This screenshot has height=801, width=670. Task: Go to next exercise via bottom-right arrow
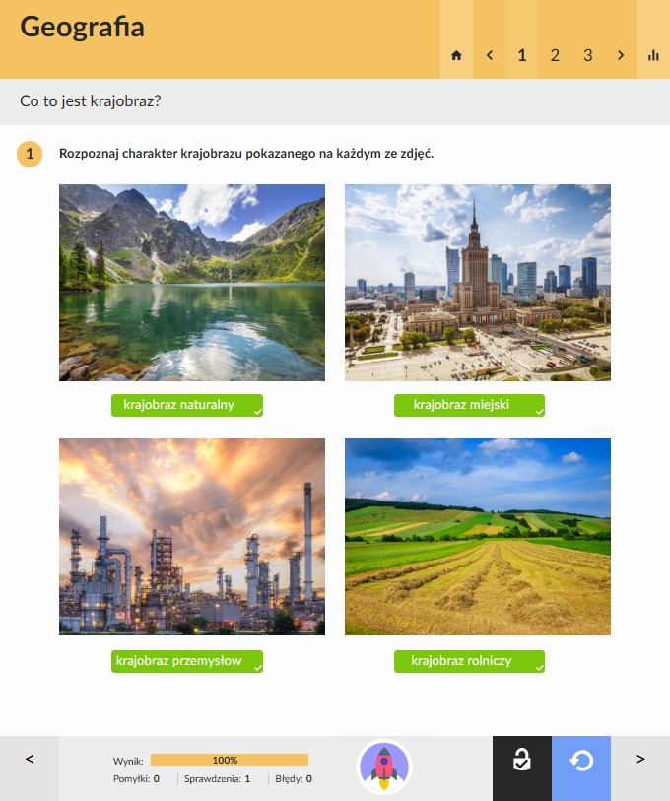coord(640,759)
